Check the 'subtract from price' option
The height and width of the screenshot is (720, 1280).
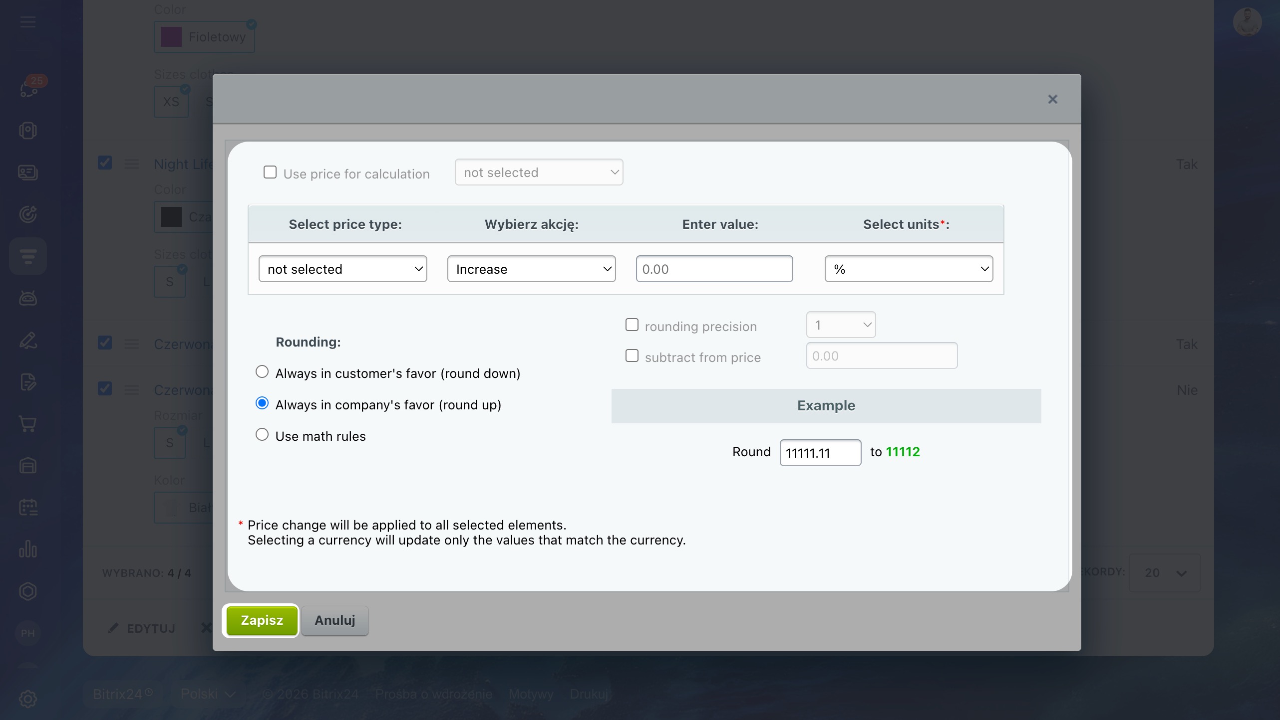coord(632,356)
